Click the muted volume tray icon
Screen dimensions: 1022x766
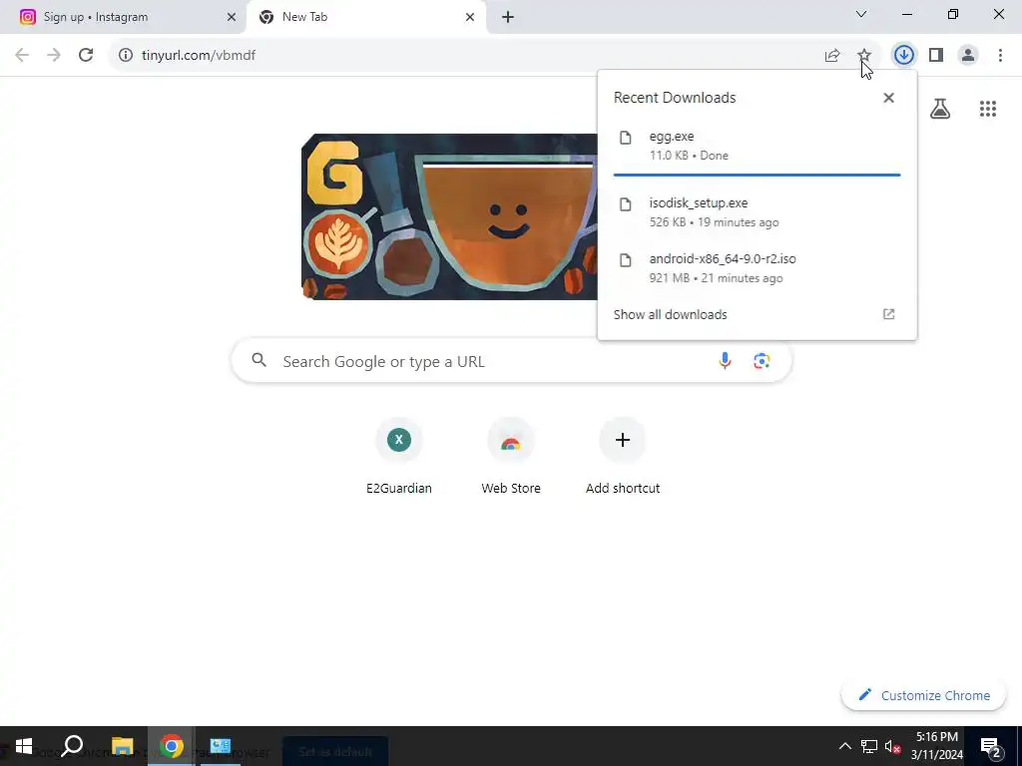click(x=892, y=746)
